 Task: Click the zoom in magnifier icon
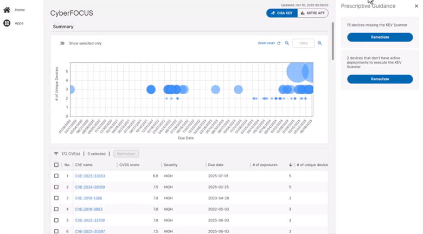point(320,43)
